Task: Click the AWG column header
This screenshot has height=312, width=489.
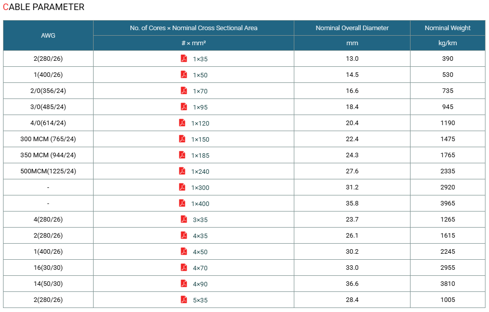Action: coord(48,36)
